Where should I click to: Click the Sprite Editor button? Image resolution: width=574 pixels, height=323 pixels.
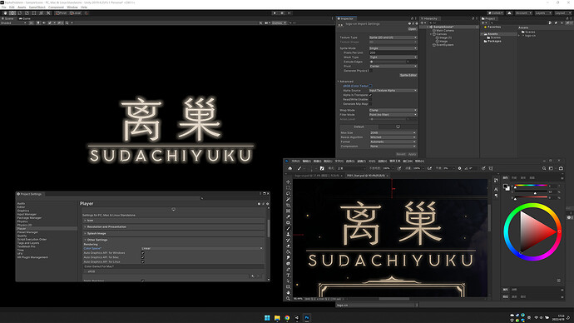[x=408, y=75]
